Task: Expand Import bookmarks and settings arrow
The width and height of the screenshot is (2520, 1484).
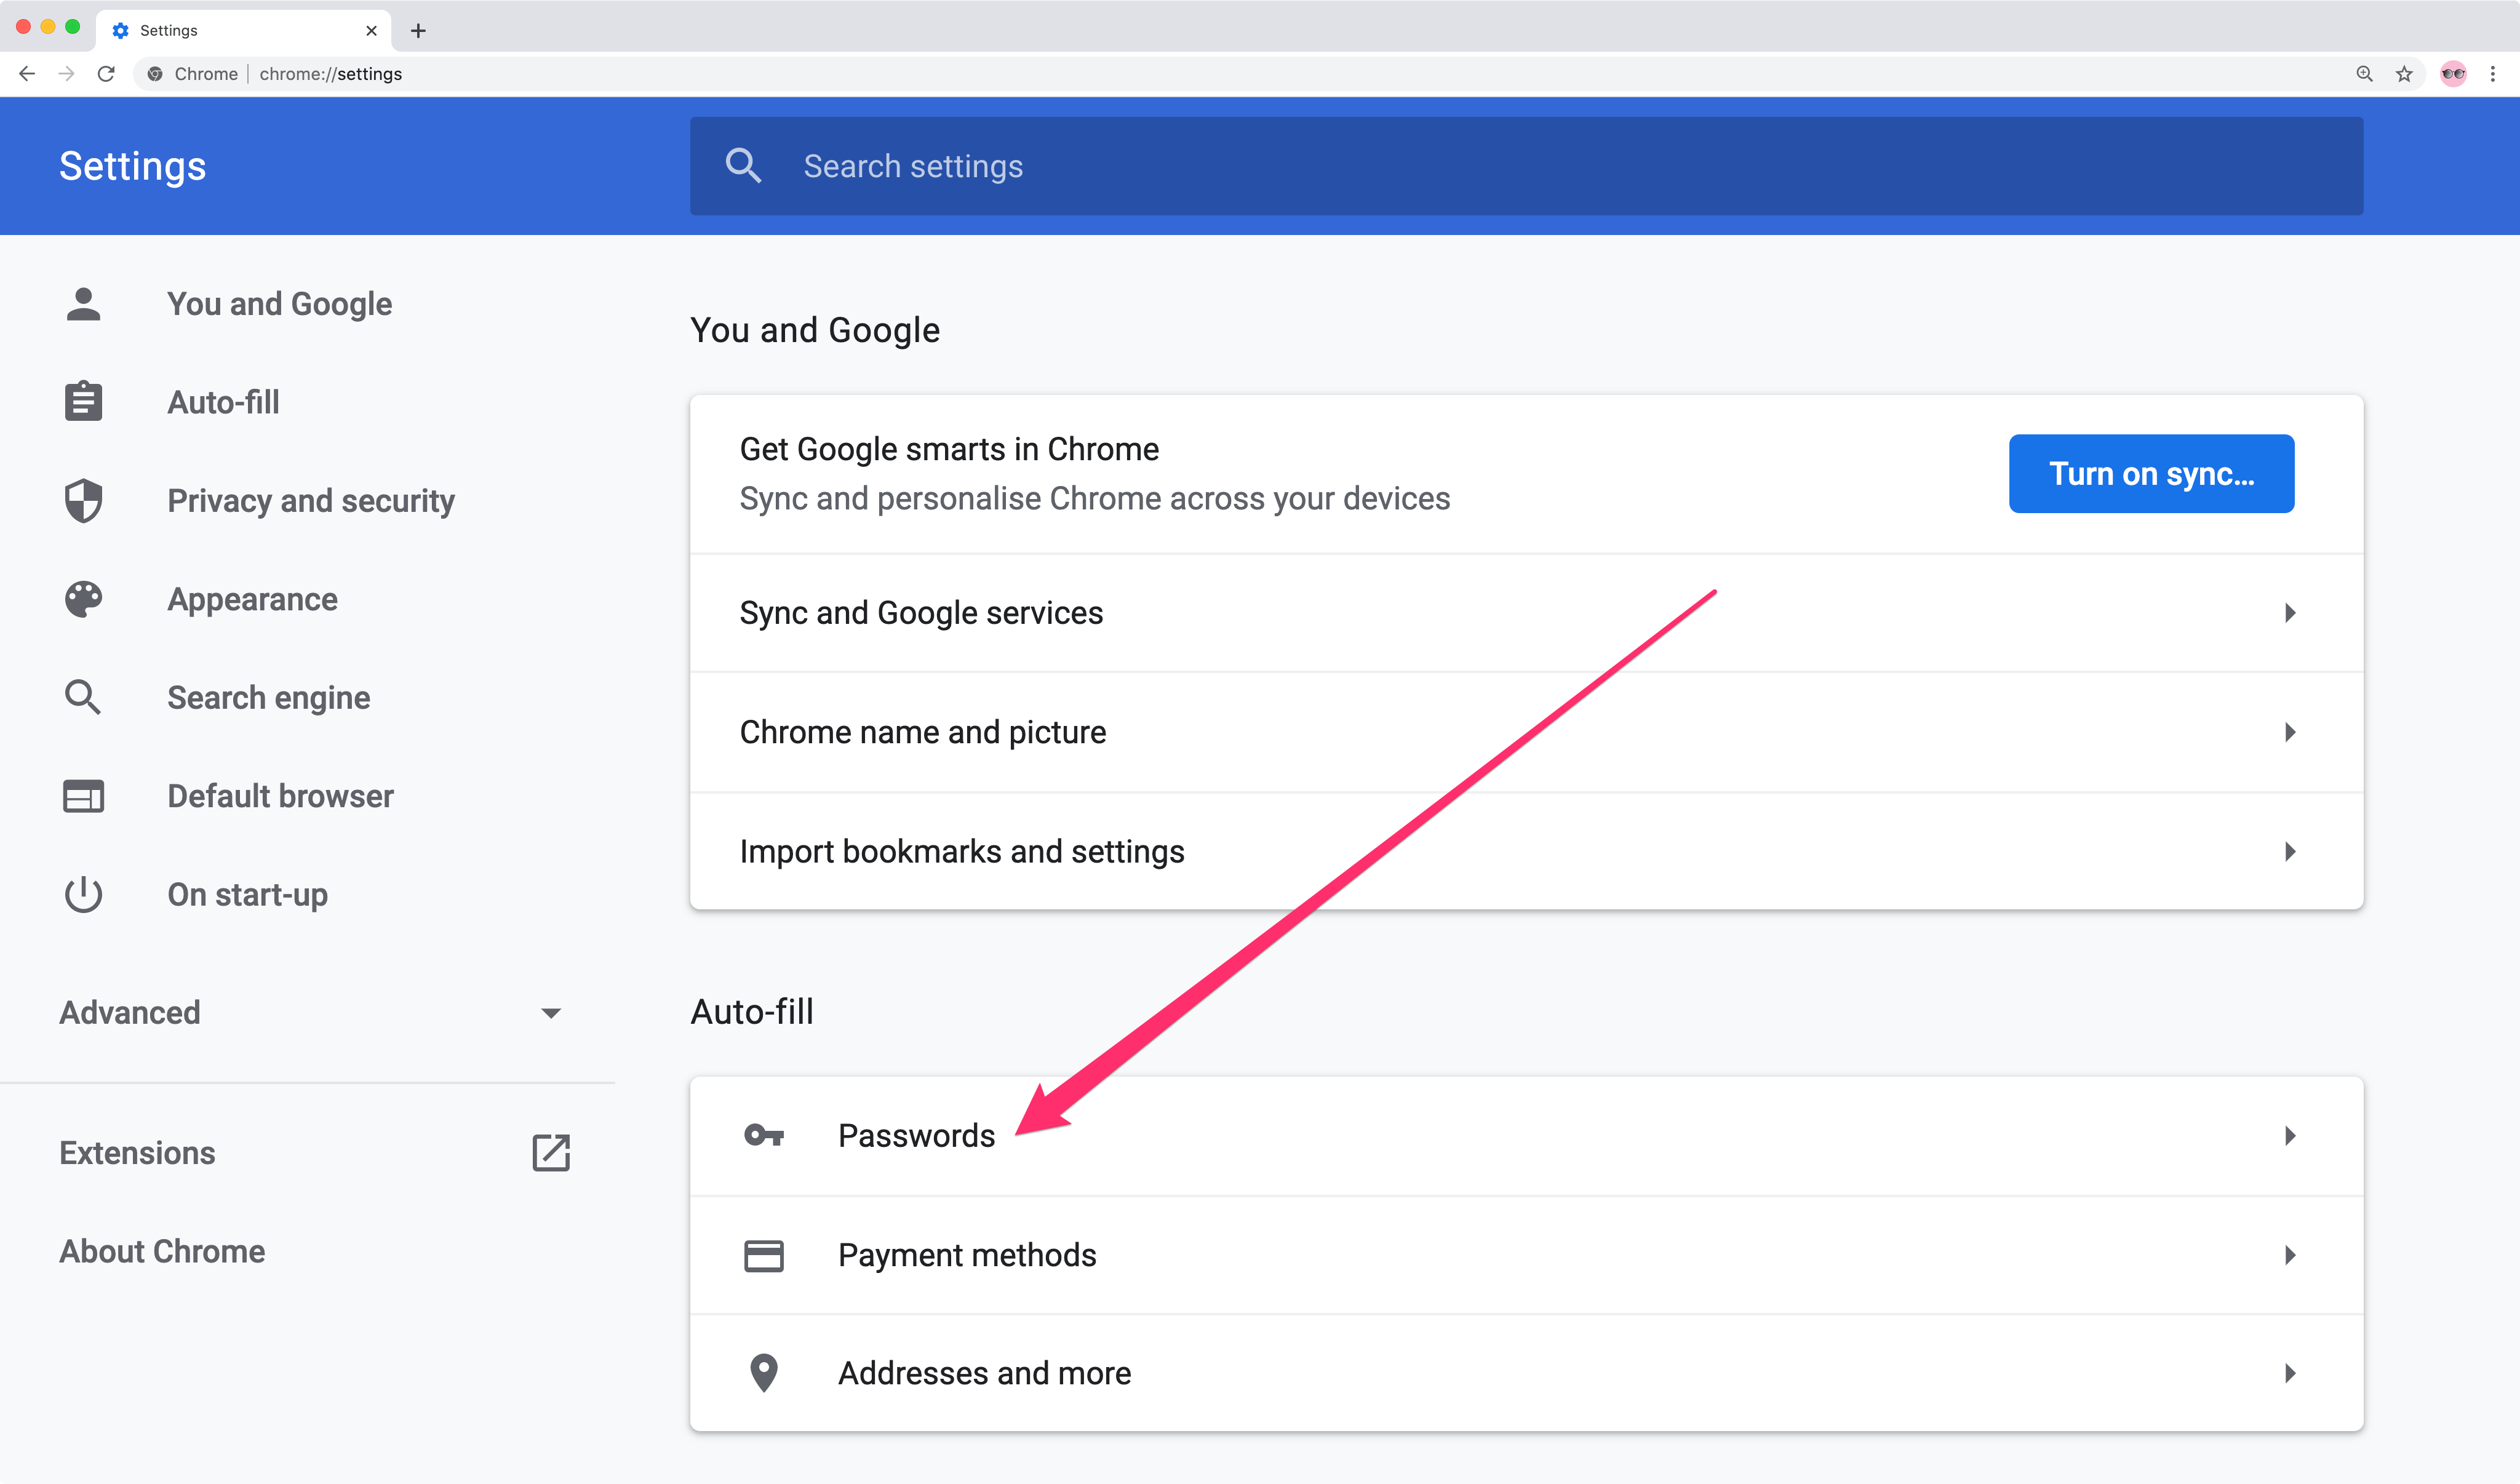Action: pos(2290,851)
